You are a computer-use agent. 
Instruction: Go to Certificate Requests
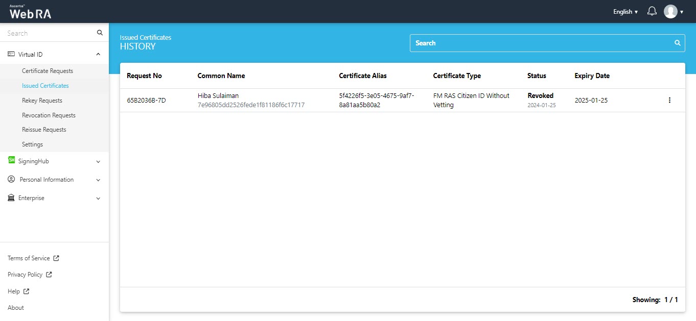pos(48,71)
